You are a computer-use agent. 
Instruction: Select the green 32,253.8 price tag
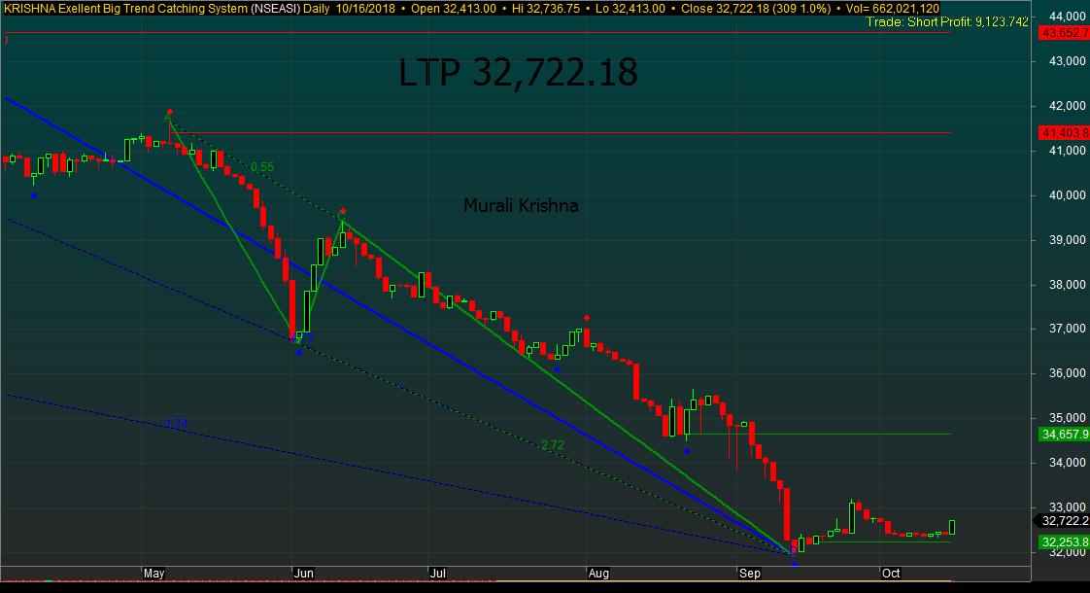click(x=1064, y=542)
